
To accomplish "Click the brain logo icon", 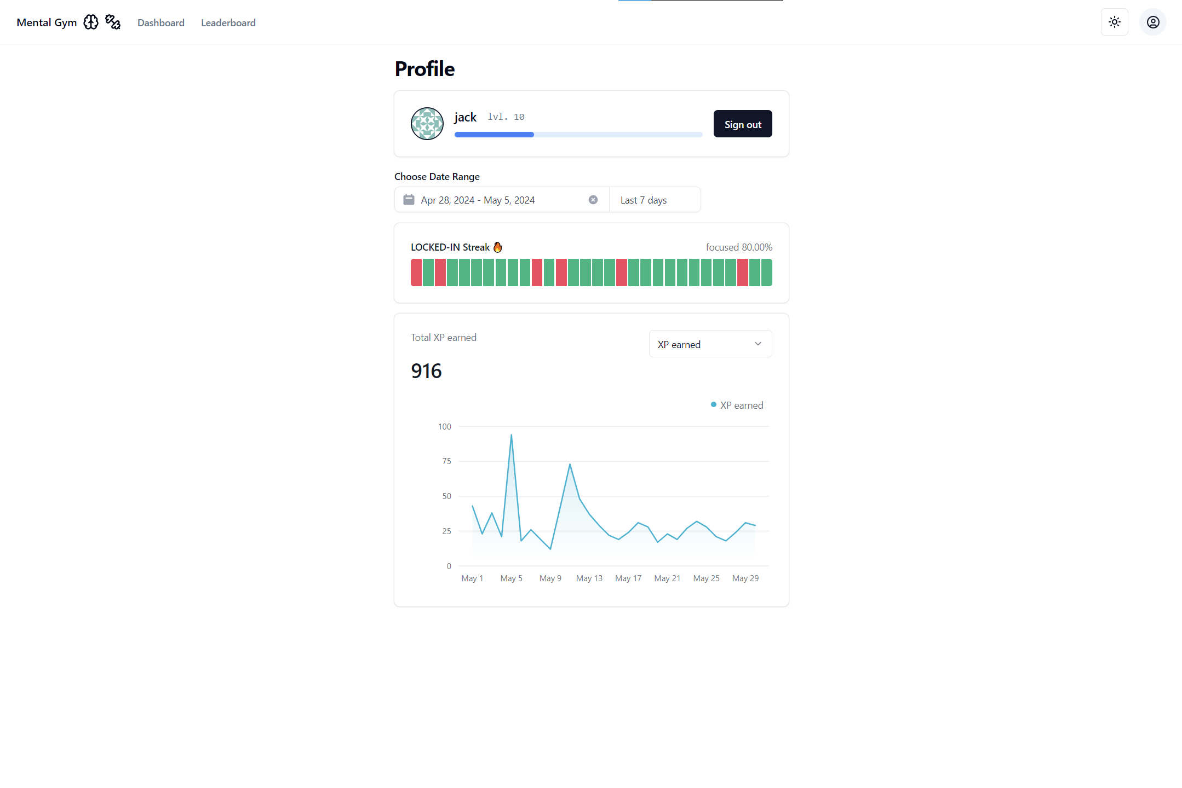I will pos(91,22).
